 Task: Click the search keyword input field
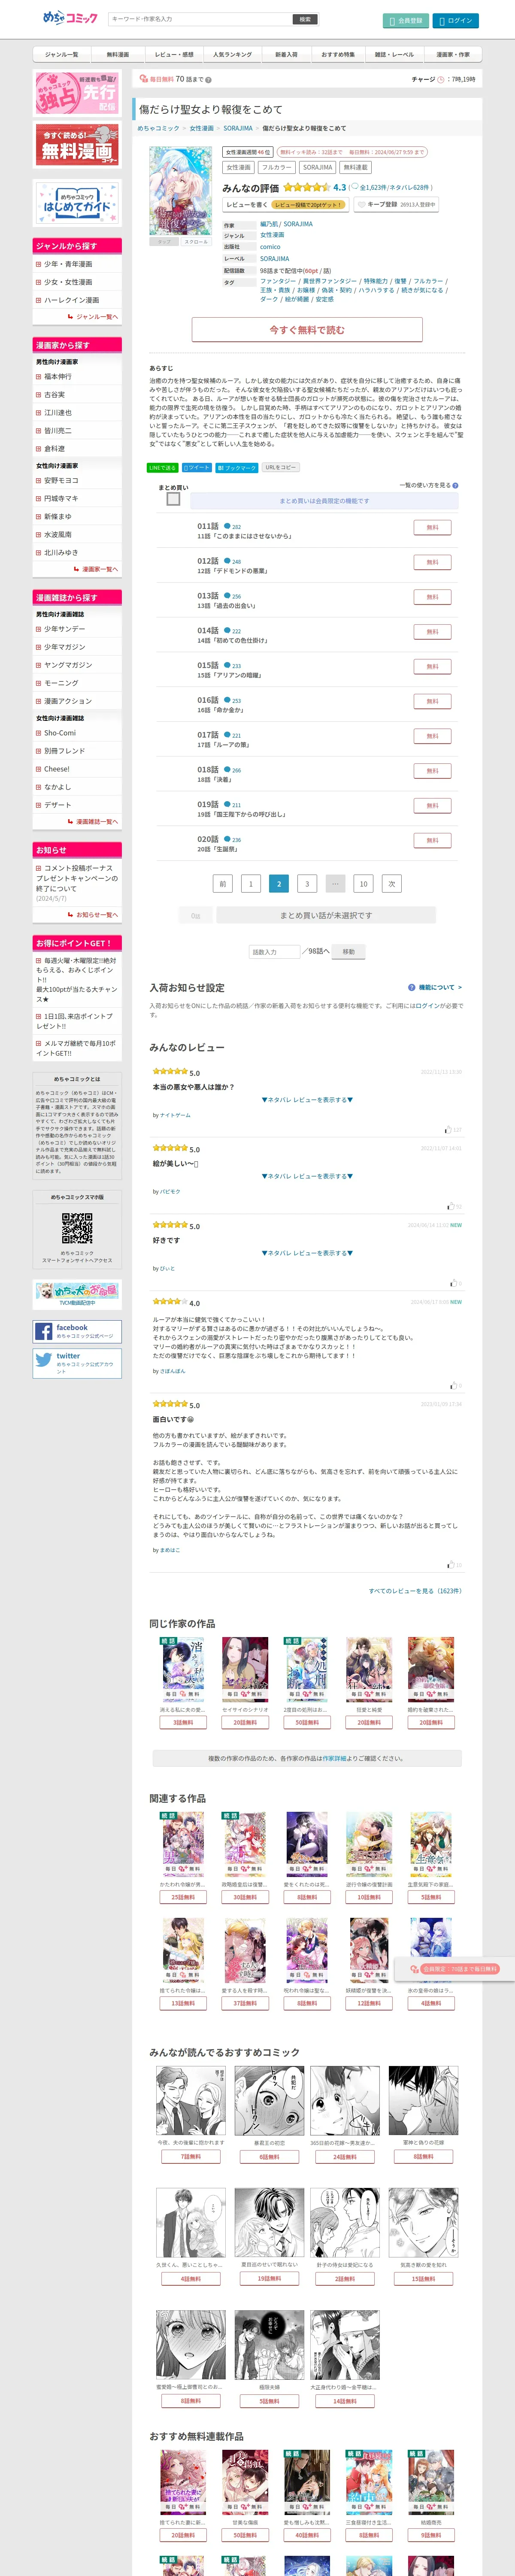(200, 19)
